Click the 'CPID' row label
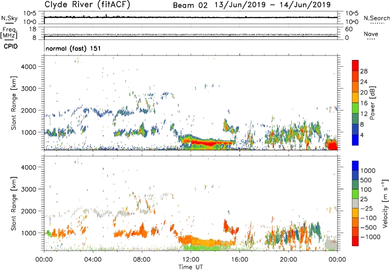The height and width of the screenshot is (270, 390). 11,46
